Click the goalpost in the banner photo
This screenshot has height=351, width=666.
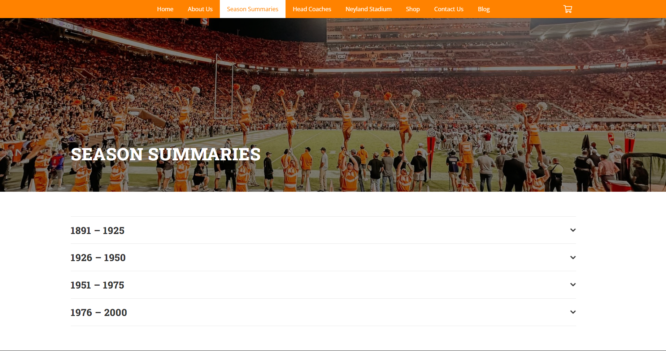point(224,87)
